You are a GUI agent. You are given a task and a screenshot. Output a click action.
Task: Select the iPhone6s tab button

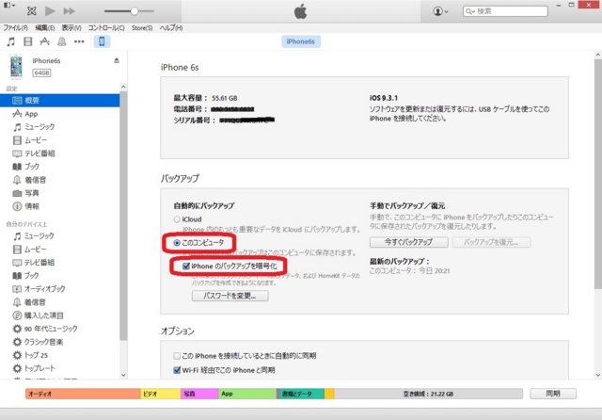[301, 41]
